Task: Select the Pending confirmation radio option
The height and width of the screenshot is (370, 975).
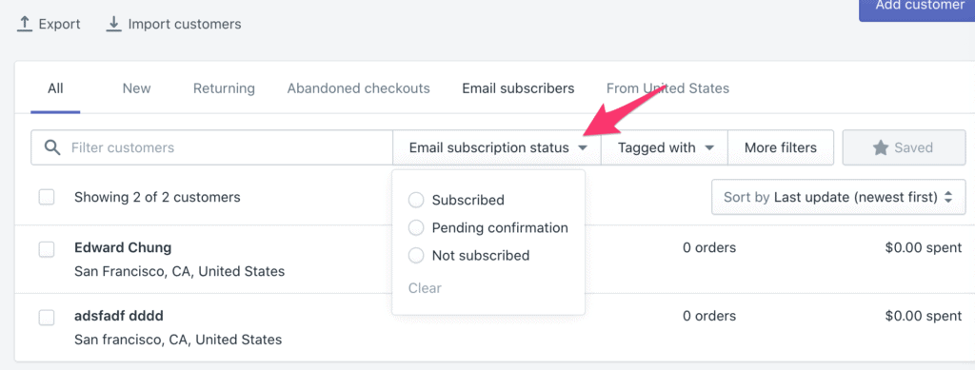Action: pos(415,228)
